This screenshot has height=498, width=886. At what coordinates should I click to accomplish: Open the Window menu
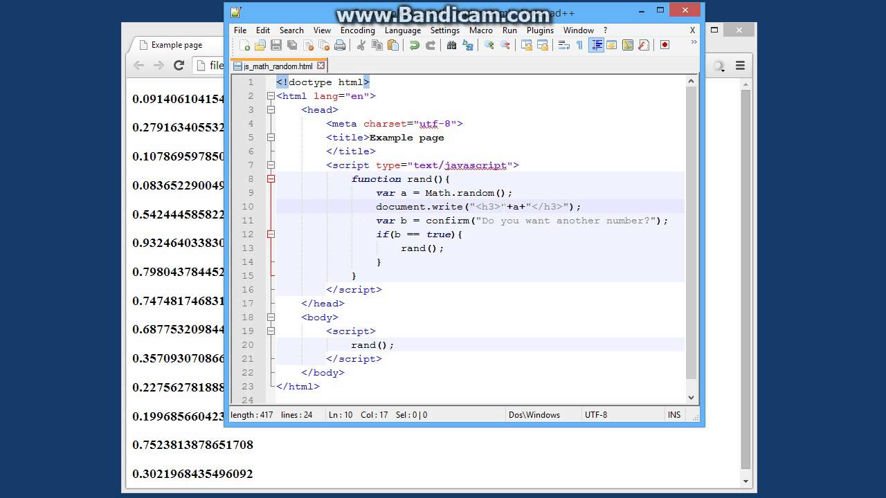coord(579,30)
